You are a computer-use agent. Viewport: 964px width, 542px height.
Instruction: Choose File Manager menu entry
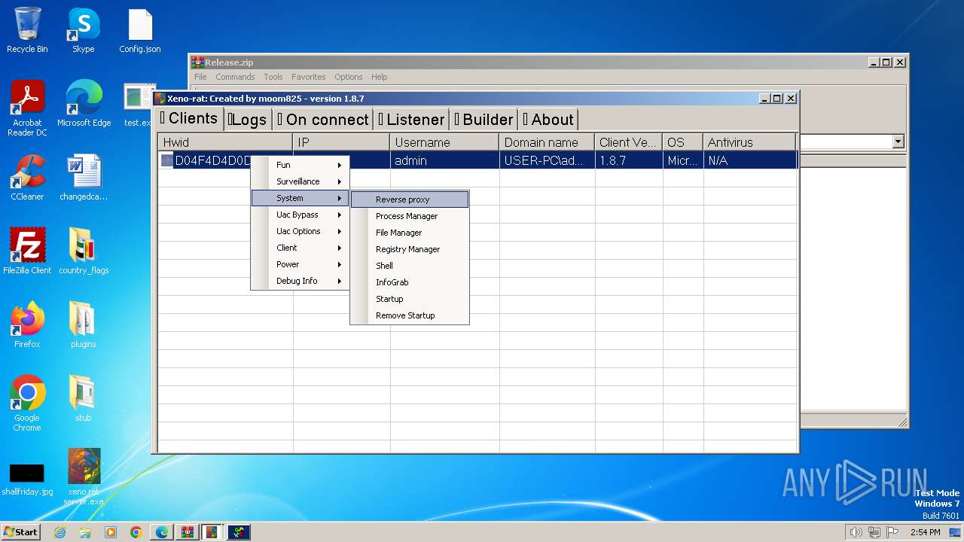pos(410,233)
